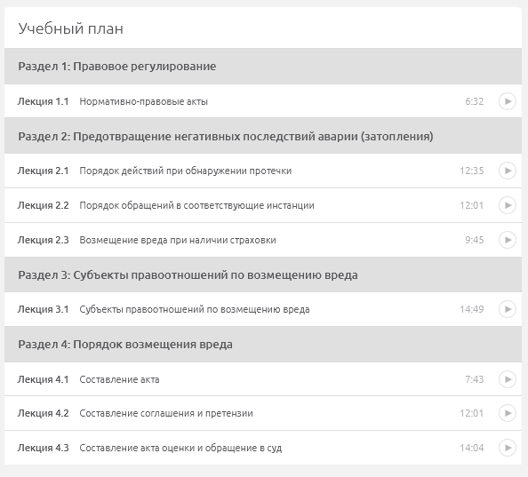Open Возмещение вреда при наличии страховки

click(178, 240)
